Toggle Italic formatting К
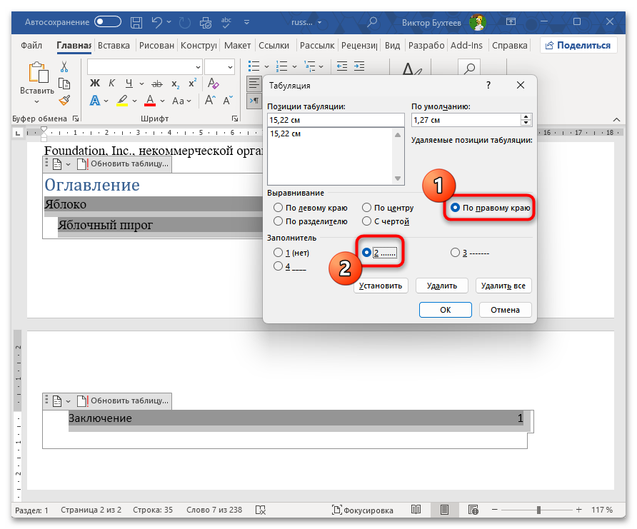This screenshot has height=529, width=637. tap(111, 84)
